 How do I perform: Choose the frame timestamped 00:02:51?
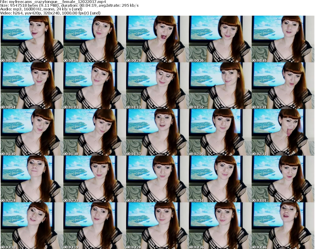(220, 179)
